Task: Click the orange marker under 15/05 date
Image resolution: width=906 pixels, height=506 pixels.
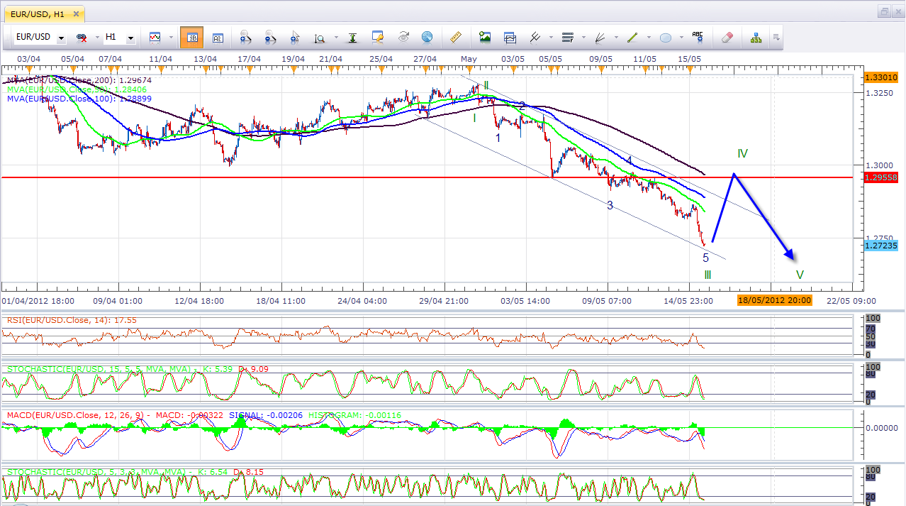Action: tap(689, 69)
